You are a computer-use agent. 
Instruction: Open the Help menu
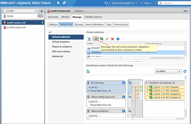coord(148,3)
